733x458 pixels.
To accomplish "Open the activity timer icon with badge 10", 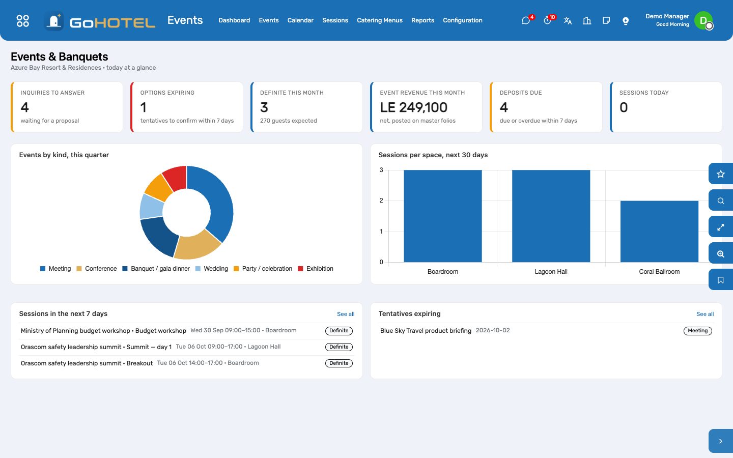I will tap(547, 20).
